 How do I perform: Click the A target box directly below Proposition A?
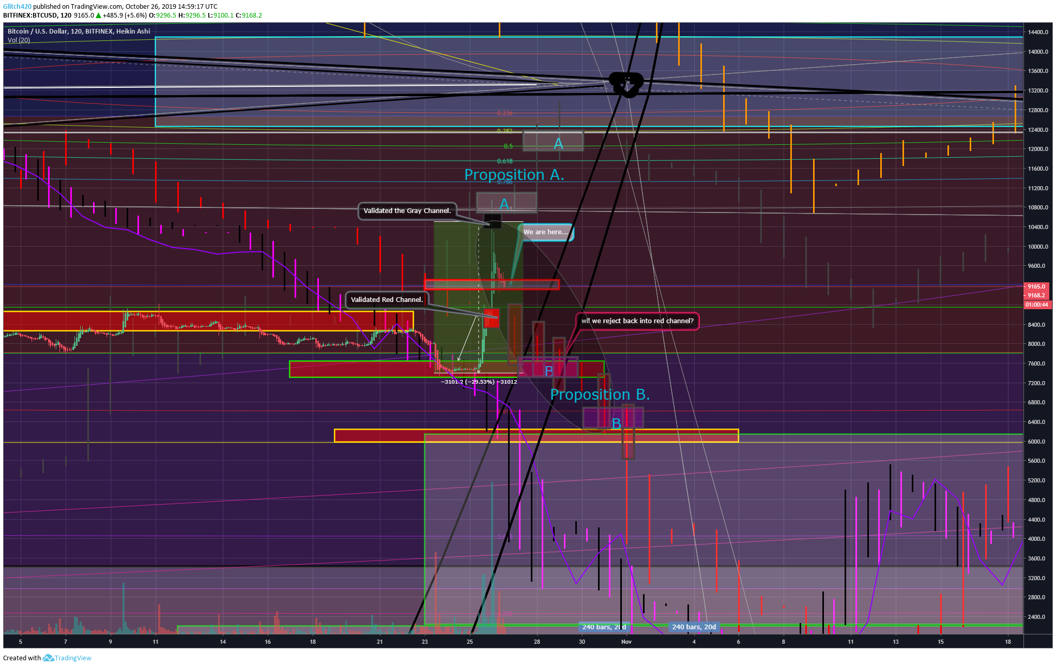(506, 203)
